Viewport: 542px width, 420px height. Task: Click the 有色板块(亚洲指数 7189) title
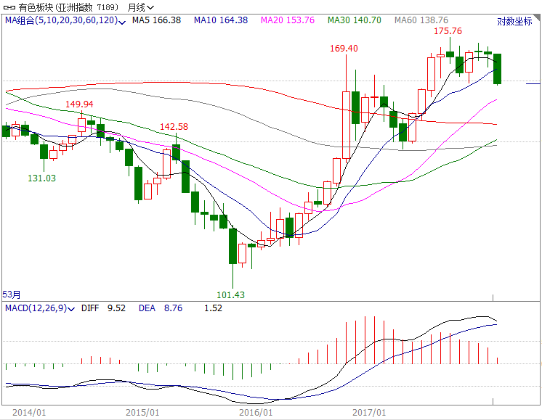pyautogui.click(x=68, y=7)
